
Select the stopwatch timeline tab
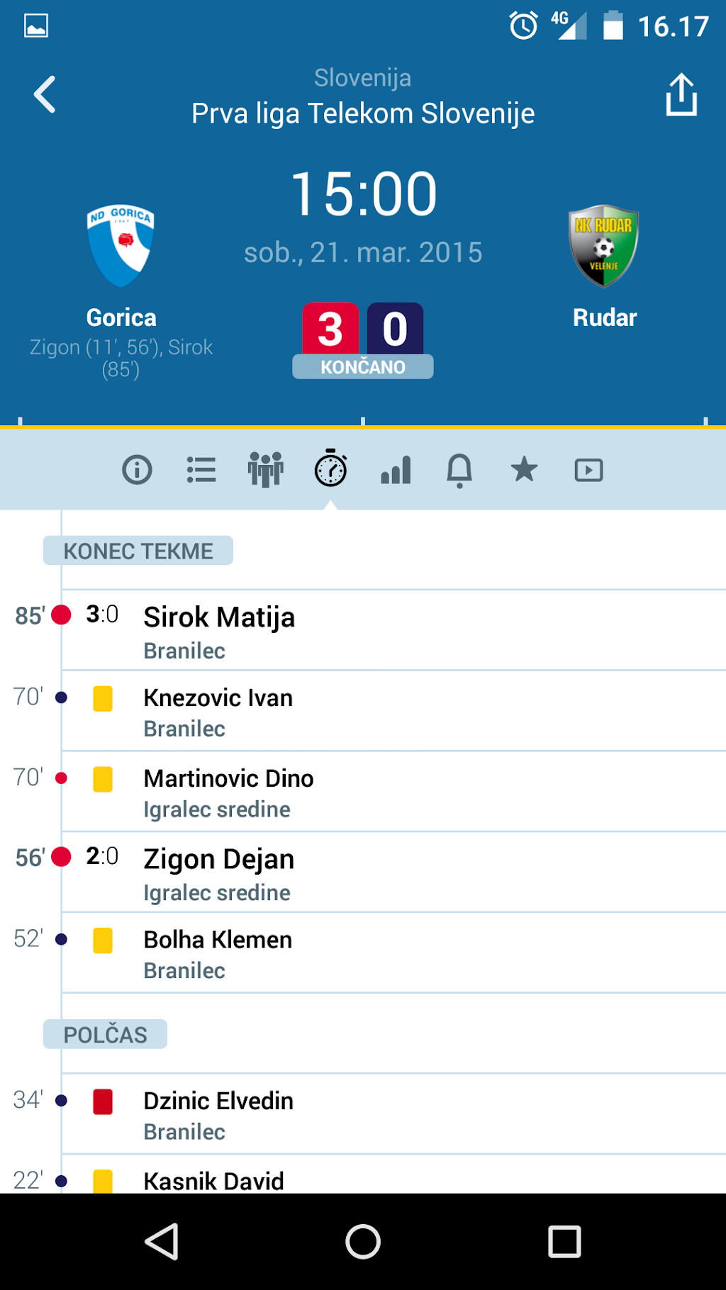[330, 469]
